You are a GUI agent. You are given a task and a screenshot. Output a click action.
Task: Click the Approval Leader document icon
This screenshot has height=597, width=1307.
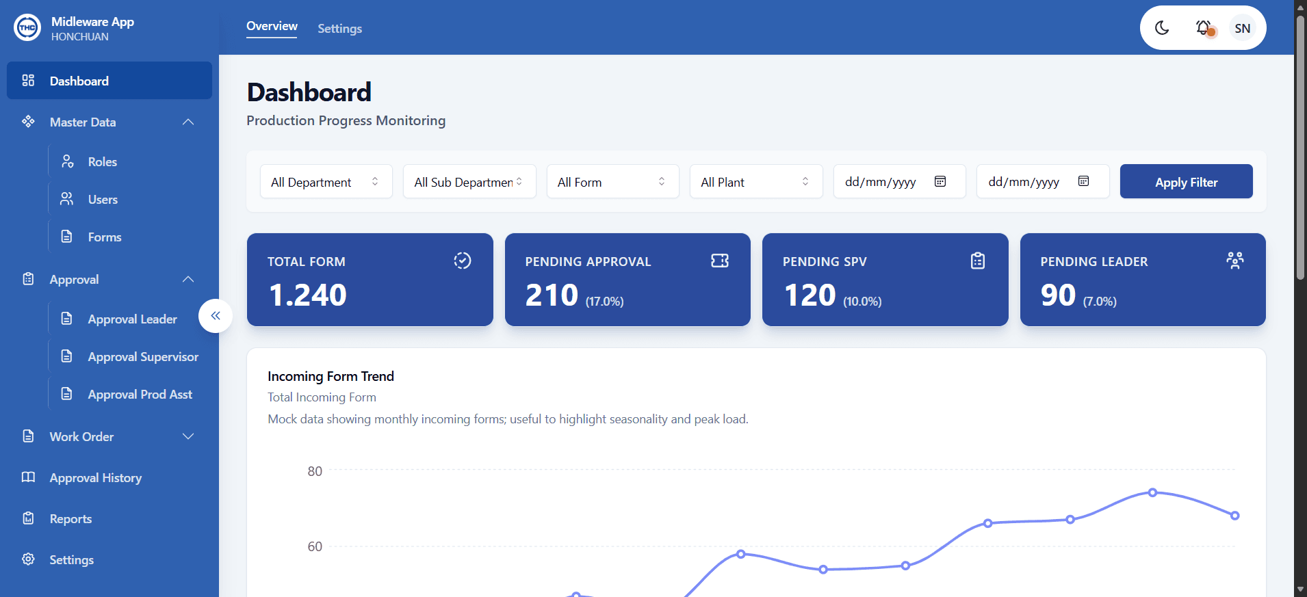coord(67,319)
